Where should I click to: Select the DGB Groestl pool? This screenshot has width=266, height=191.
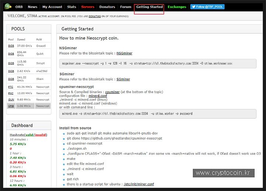11,46
